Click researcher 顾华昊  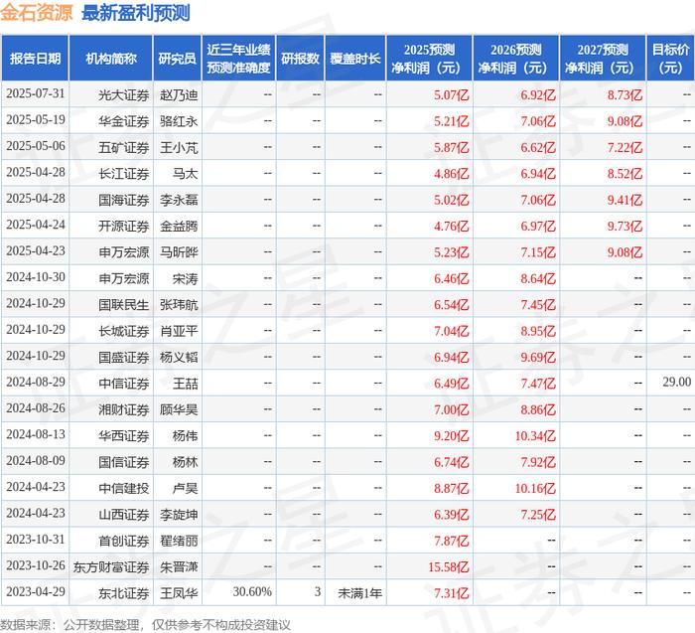point(179,409)
